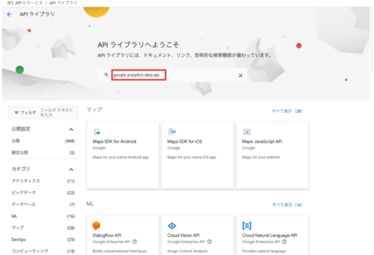The image size is (374, 255).
Task: Click 'API ライブラリへようこそ' heading
Action: [138, 45]
